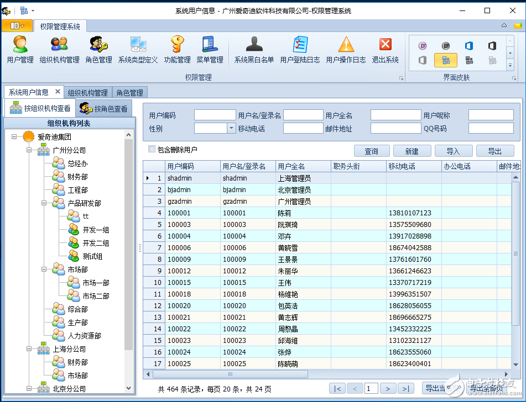The image size is (526, 402).
Task: Click the 查询 (Query) button
Action: [372, 151]
